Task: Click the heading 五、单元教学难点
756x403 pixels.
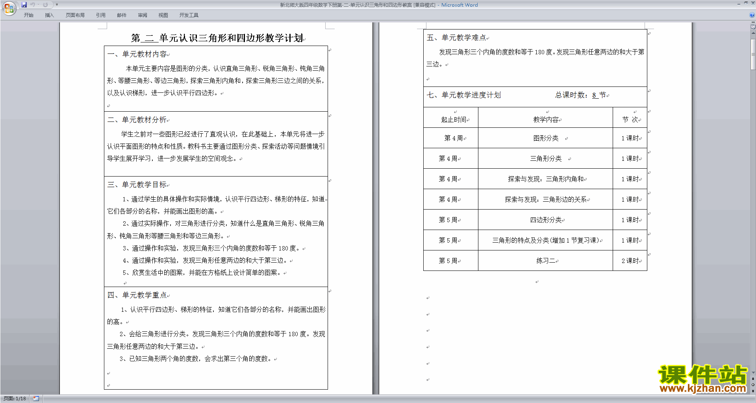Action: [x=456, y=38]
